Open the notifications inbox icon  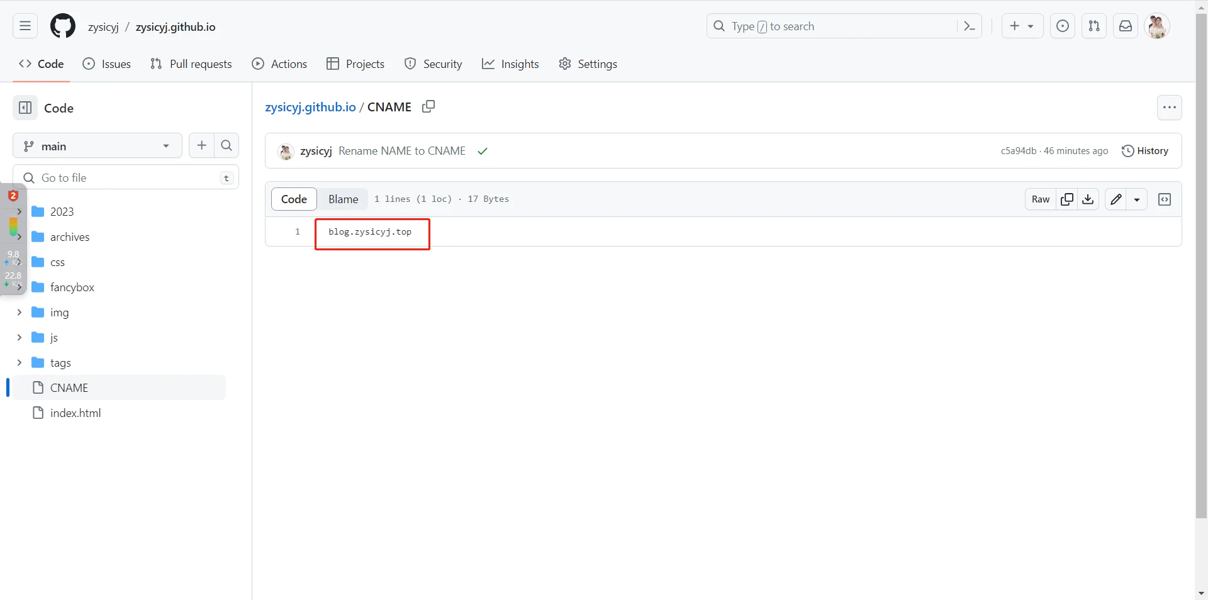point(1126,26)
